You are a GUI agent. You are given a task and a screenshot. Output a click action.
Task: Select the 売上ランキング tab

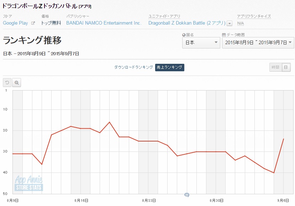point(169,67)
